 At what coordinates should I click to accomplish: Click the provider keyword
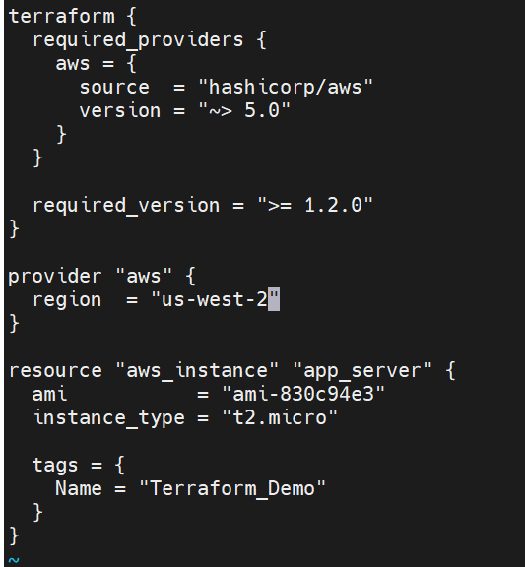point(54,277)
